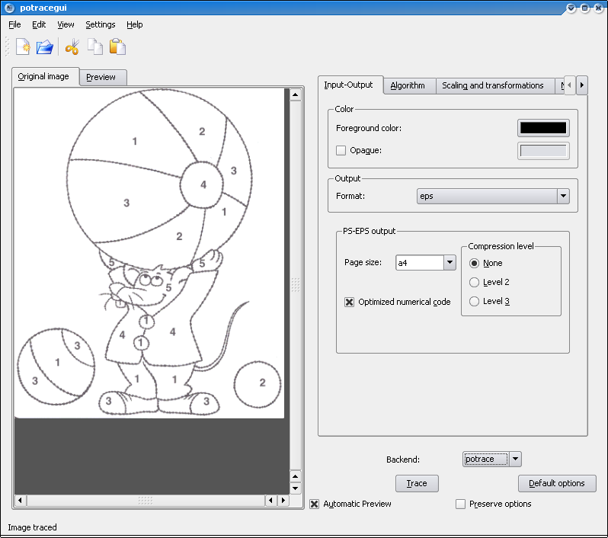
Task: Disable Automatic Preview checkbox
Action: pyautogui.click(x=315, y=504)
